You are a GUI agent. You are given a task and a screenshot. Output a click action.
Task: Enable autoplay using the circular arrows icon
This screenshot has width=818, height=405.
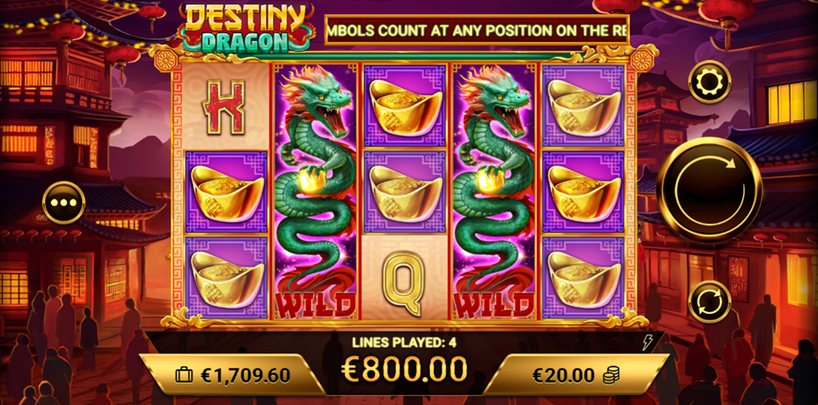tap(709, 302)
